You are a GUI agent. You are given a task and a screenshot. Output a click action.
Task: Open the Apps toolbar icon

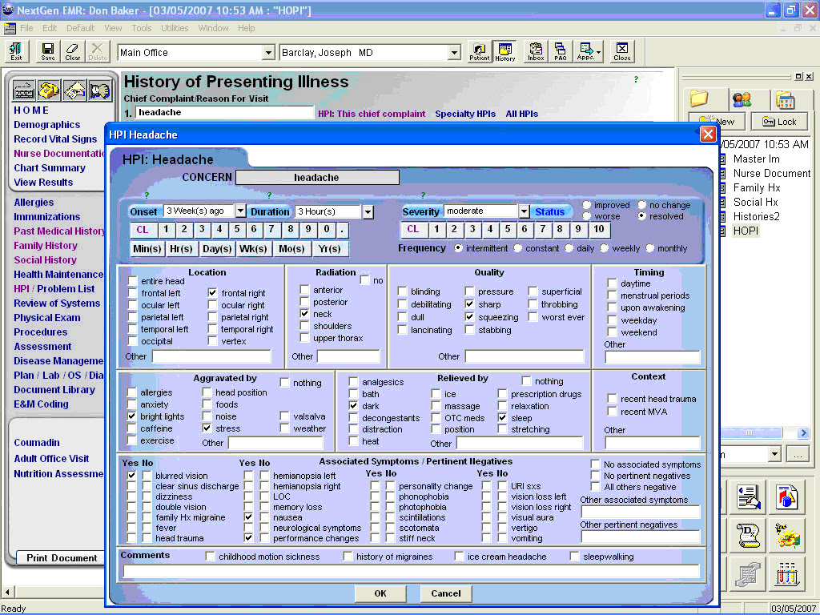[589, 51]
